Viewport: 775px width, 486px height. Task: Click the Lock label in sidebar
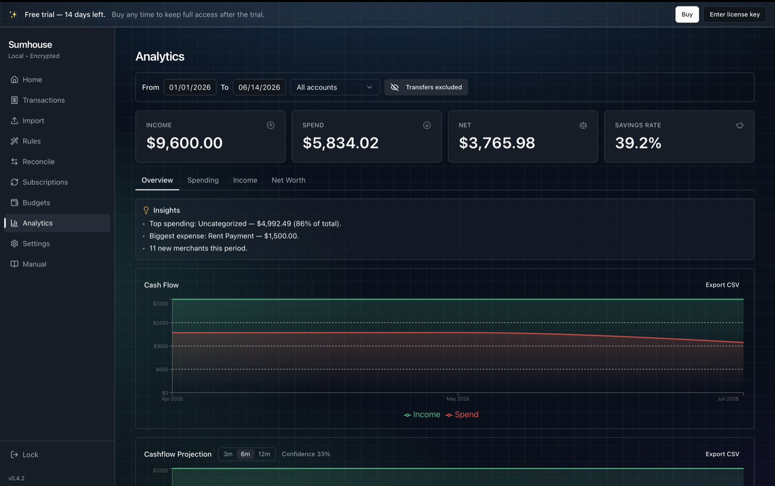(30, 455)
